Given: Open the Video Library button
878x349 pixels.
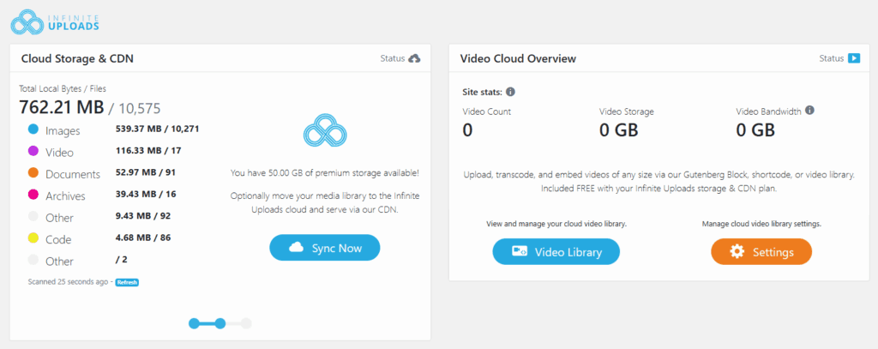Looking at the screenshot, I should pyautogui.click(x=556, y=251).
